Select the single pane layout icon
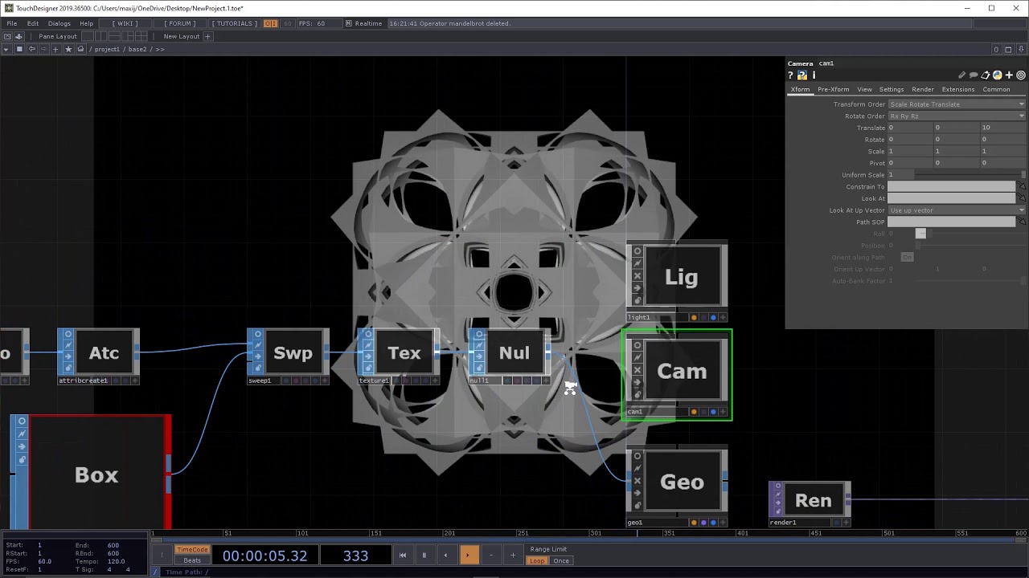The image size is (1029, 578). coord(89,36)
